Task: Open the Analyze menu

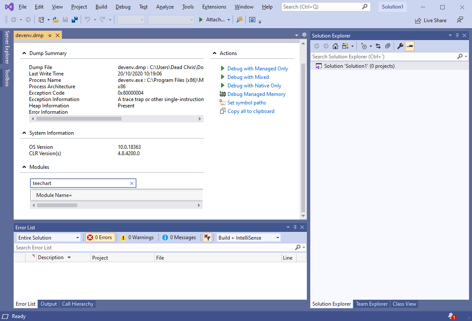Action: (165, 7)
